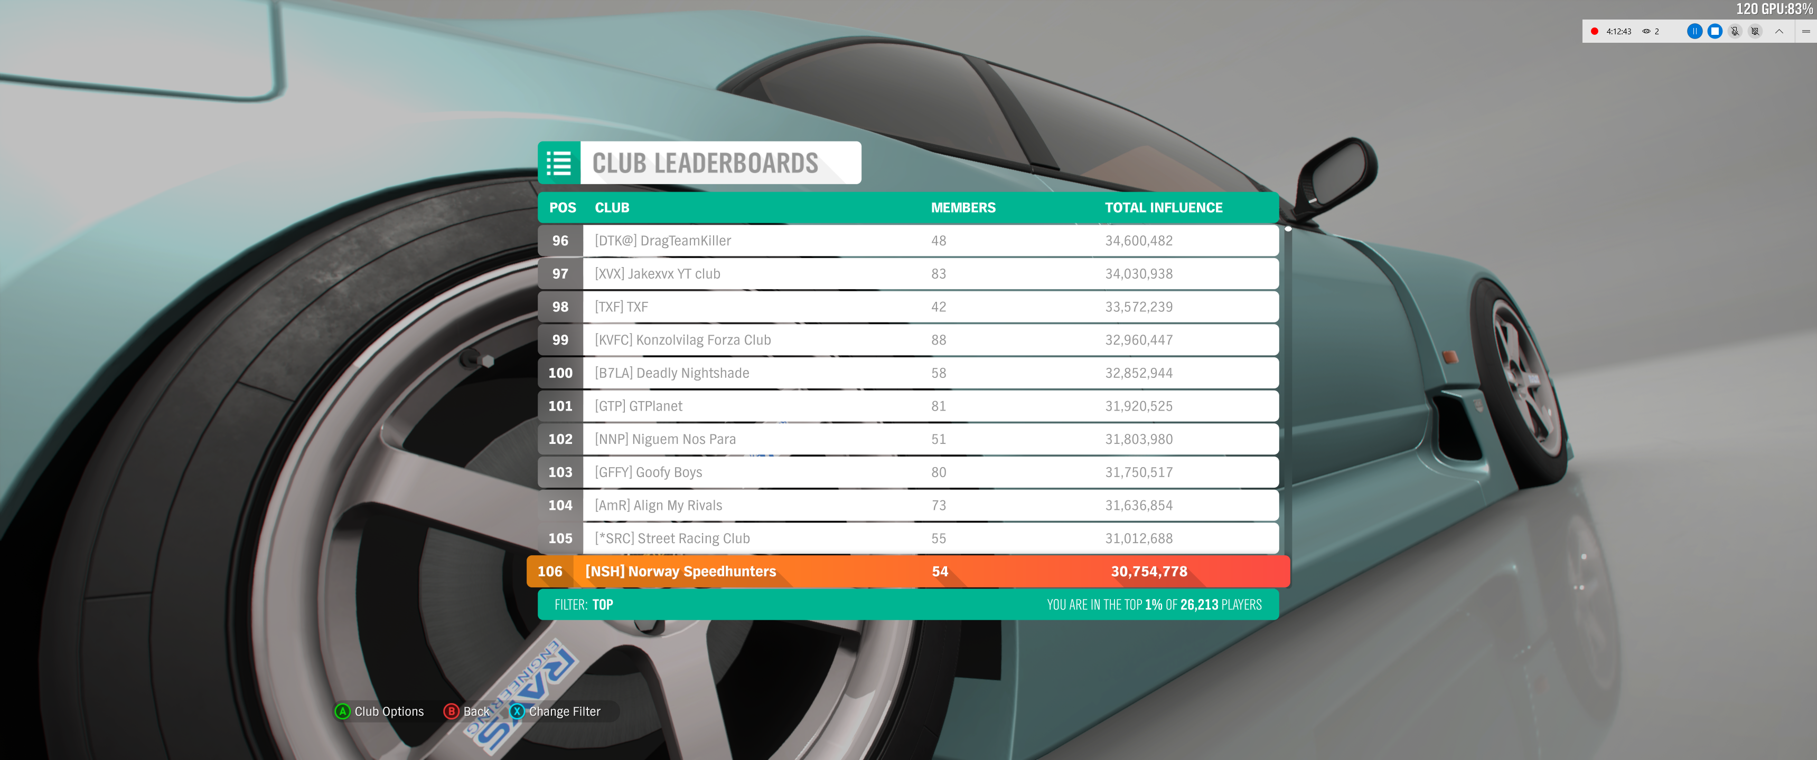Toggle the muted microphone in broadcast bar
This screenshot has width=1817, height=760.
coord(1735,31)
